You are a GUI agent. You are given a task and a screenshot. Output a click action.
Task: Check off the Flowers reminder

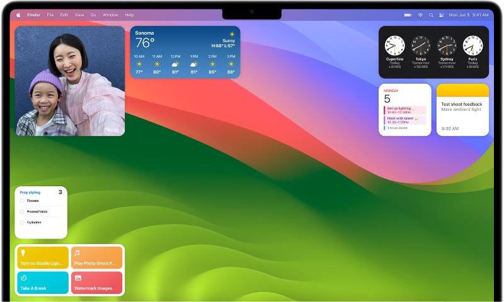click(22, 201)
